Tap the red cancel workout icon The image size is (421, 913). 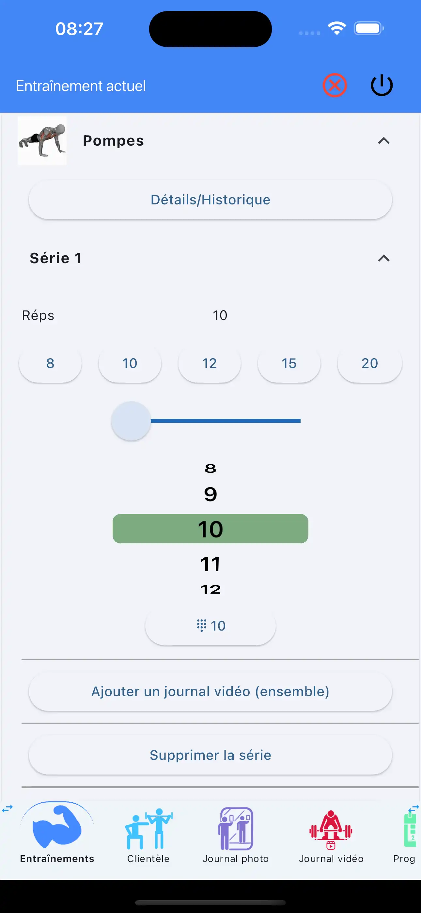(334, 86)
